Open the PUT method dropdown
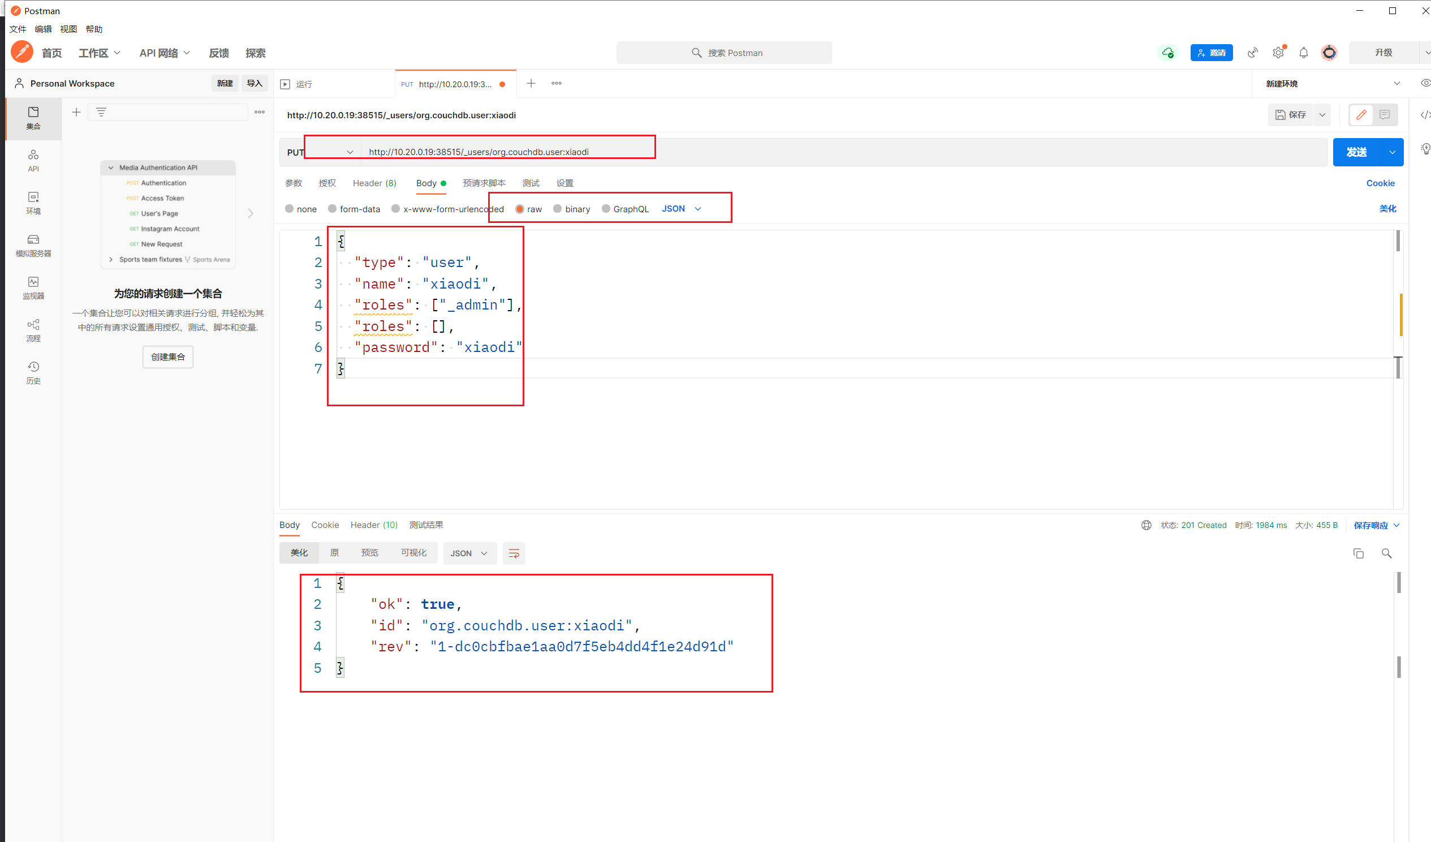Viewport: 1431px width, 842px height. 321,152
